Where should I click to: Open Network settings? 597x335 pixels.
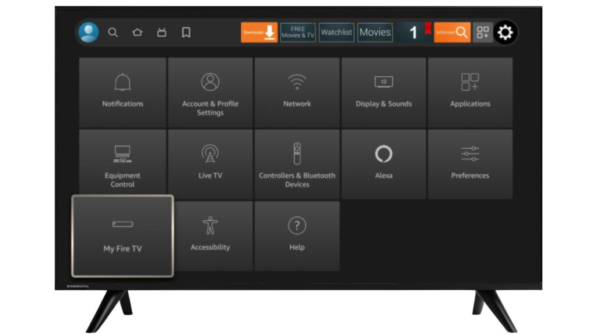pyautogui.click(x=297, y=91)
